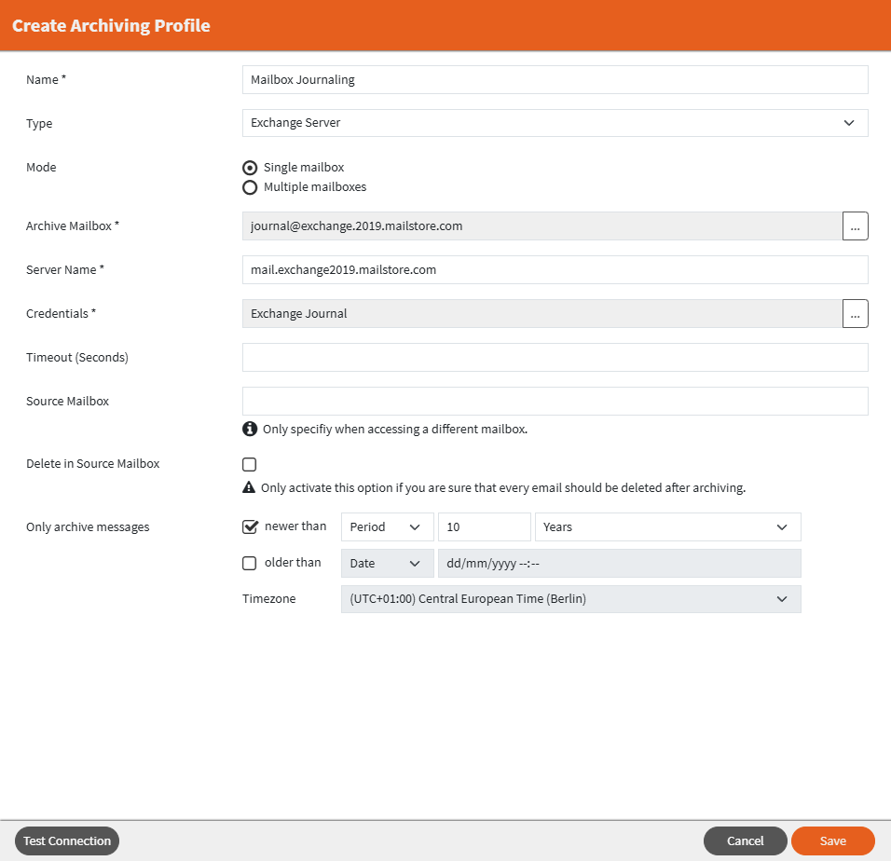Click the info icon under Source Mailbox
The image size is (891, 861).
click(x=250, y=430)
